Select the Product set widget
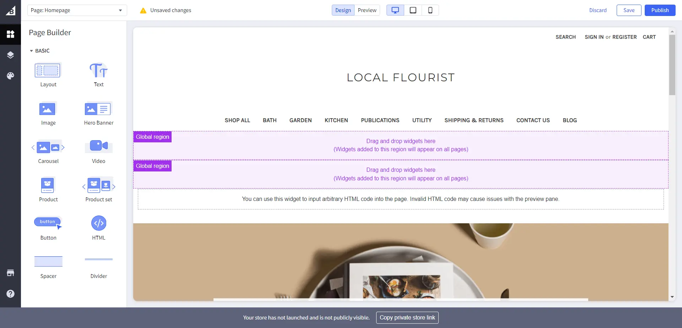The image size is (682, 328). (98, 190)
